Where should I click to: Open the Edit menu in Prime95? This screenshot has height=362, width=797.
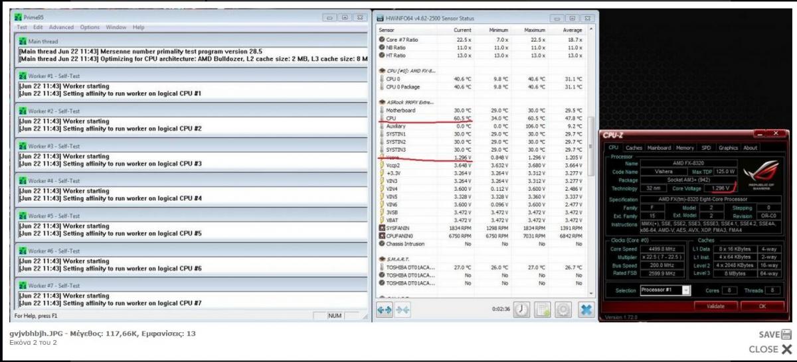[38, 27]
